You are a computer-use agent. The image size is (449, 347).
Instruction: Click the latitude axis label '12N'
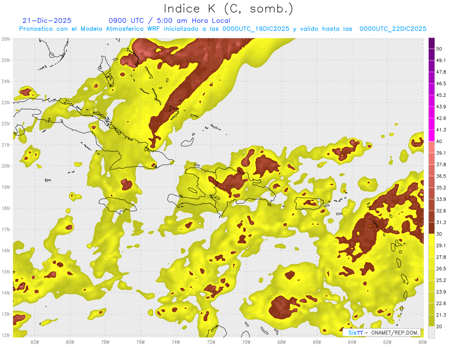click(x=6, y=335)
